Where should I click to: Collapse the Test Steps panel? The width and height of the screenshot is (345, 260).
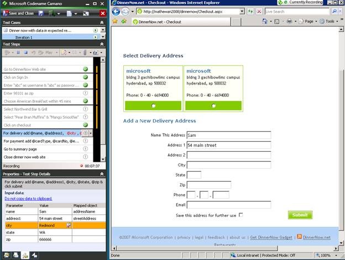click(102, 44)
